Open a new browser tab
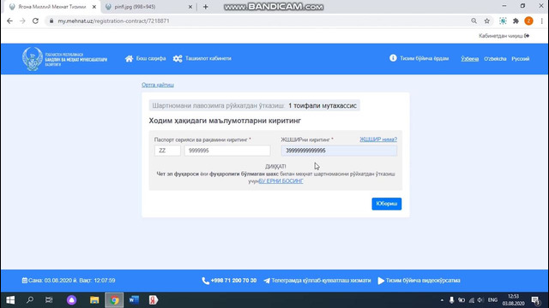 click(x=206, y=7)
